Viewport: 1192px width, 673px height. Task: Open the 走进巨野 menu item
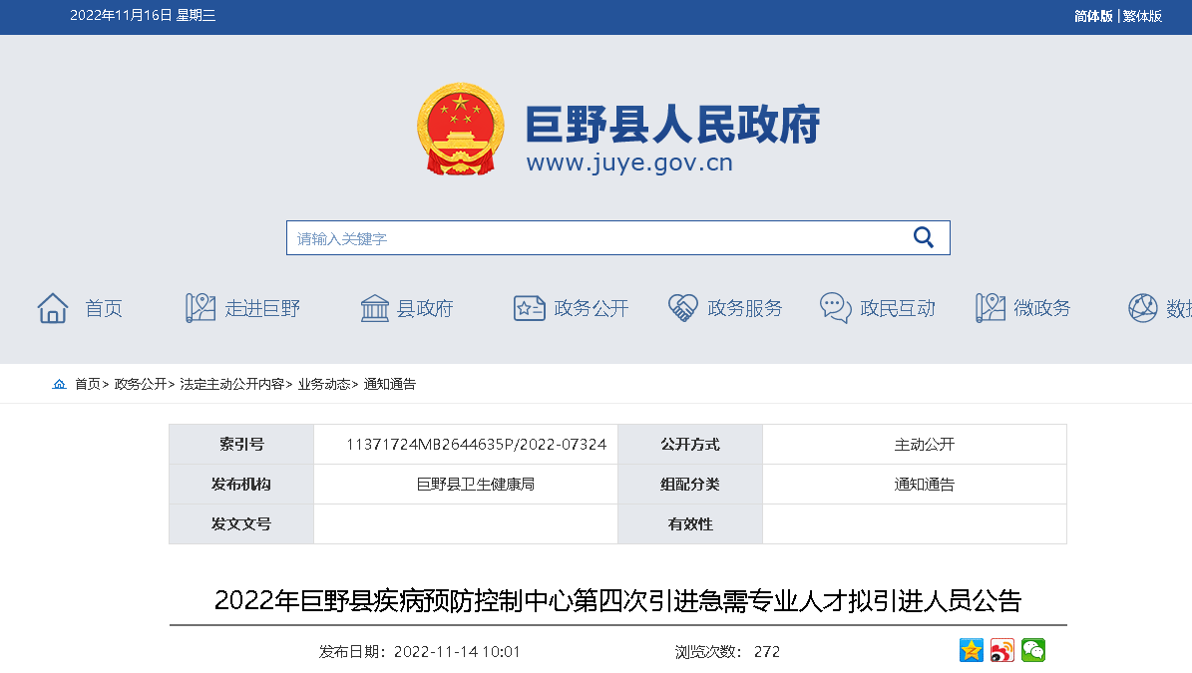tap(262, 308)
